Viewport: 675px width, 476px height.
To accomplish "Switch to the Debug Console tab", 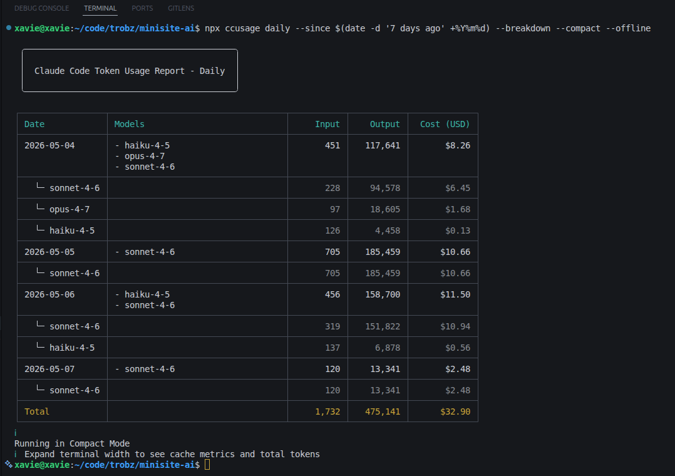I will tap(41, 8).
